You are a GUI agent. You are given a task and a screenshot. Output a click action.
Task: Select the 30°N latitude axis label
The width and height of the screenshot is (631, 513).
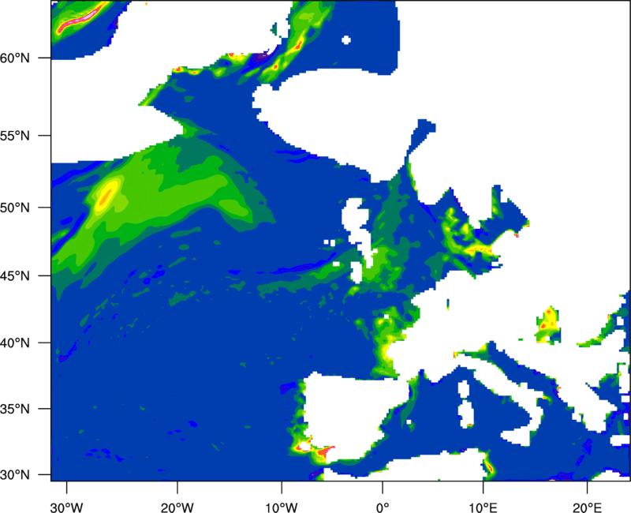[x=15, y=475]
